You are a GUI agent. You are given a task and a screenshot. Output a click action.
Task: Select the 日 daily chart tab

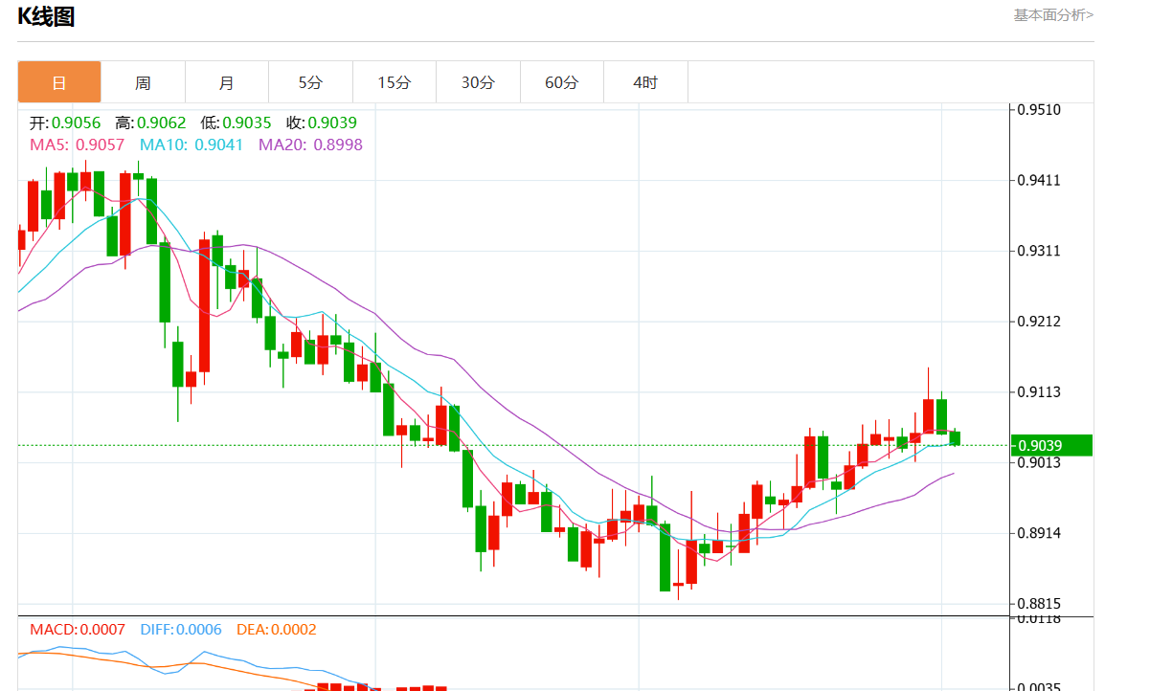(59, 82)
